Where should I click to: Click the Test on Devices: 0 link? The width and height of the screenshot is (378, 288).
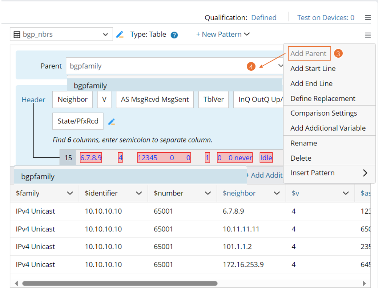[326, 17]
